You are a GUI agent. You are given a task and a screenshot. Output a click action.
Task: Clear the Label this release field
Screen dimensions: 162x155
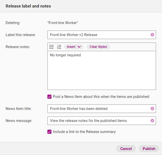(152, 35)
